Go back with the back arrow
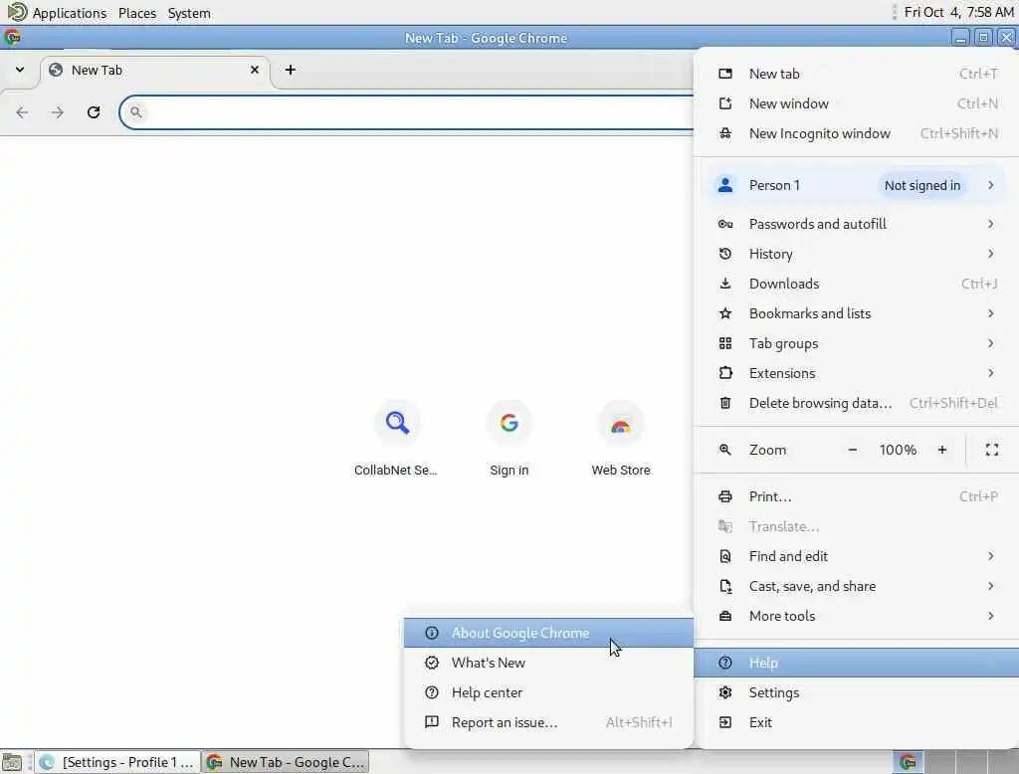1019x774 pixels. (x=22, y=112)
